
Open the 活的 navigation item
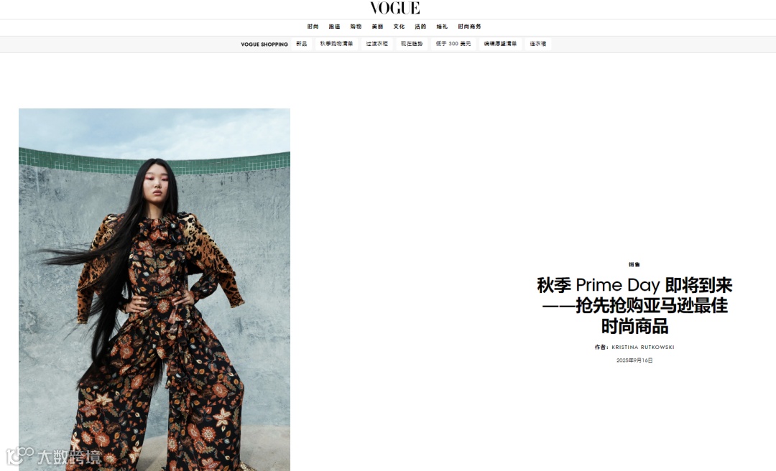pyautogui.click(x=420, y=27)
